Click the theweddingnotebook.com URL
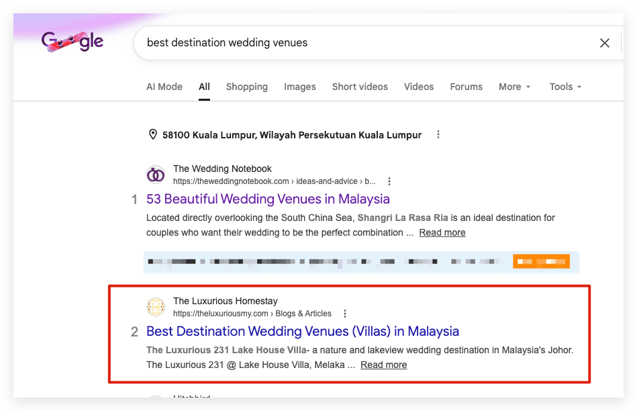Screen dimensions: 637x411 (x=275, y=181)
